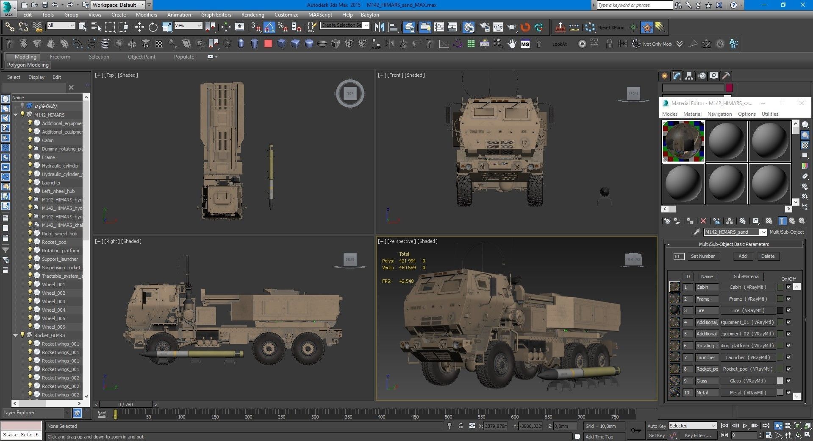Click the lock selection toggle icon

[x=461, y=426]
